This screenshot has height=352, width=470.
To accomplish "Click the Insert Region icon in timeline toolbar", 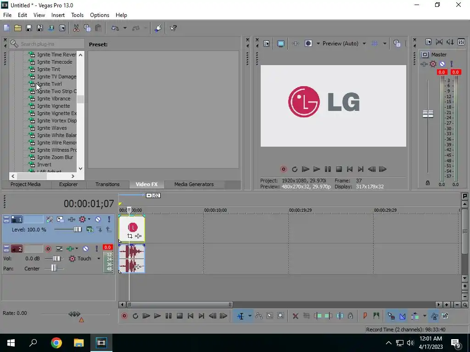I will [376, 316].
